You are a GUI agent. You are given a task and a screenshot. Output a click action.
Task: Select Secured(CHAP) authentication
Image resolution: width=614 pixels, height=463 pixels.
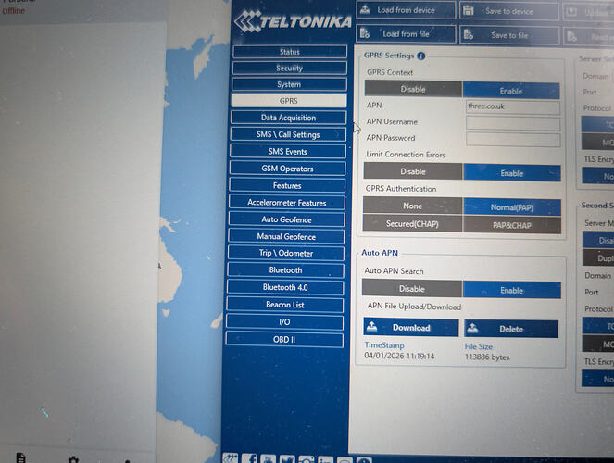pyautogui.click(x=412, y=224)
